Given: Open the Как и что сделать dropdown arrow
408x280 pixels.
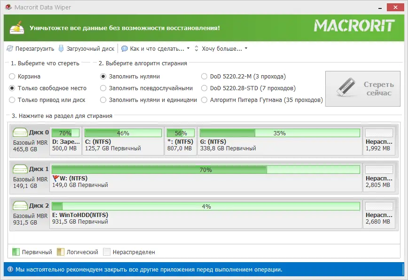Looking at the screenshot, I should pyautogui.click(x=188, y=48).
